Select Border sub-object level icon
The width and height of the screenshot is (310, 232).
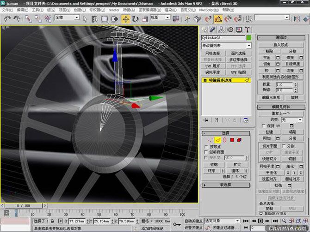(225, 140)
